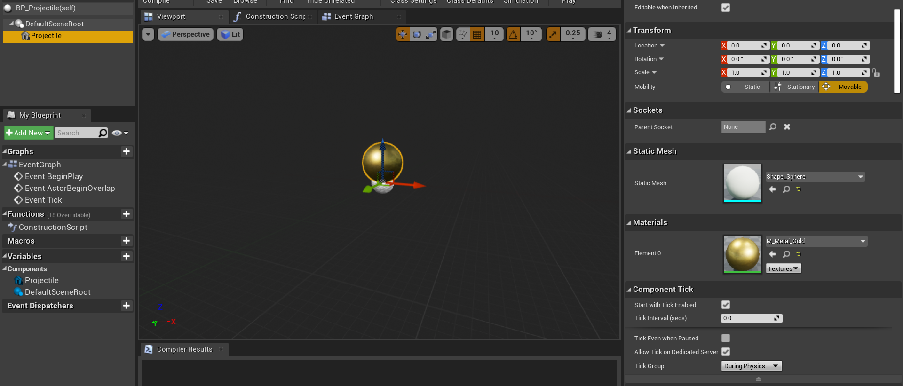The width and height of the screenshot is (903, 386).
Task: Select DefaultSceneRoot variable under Components
Action: pos(57,292)
